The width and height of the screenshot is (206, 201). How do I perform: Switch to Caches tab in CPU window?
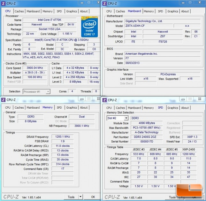tap(19, 11)
